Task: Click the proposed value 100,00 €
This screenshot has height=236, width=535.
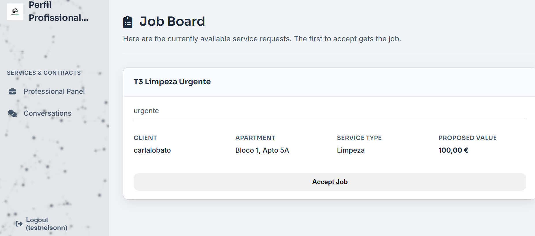Action: click(x=453, y=150)
